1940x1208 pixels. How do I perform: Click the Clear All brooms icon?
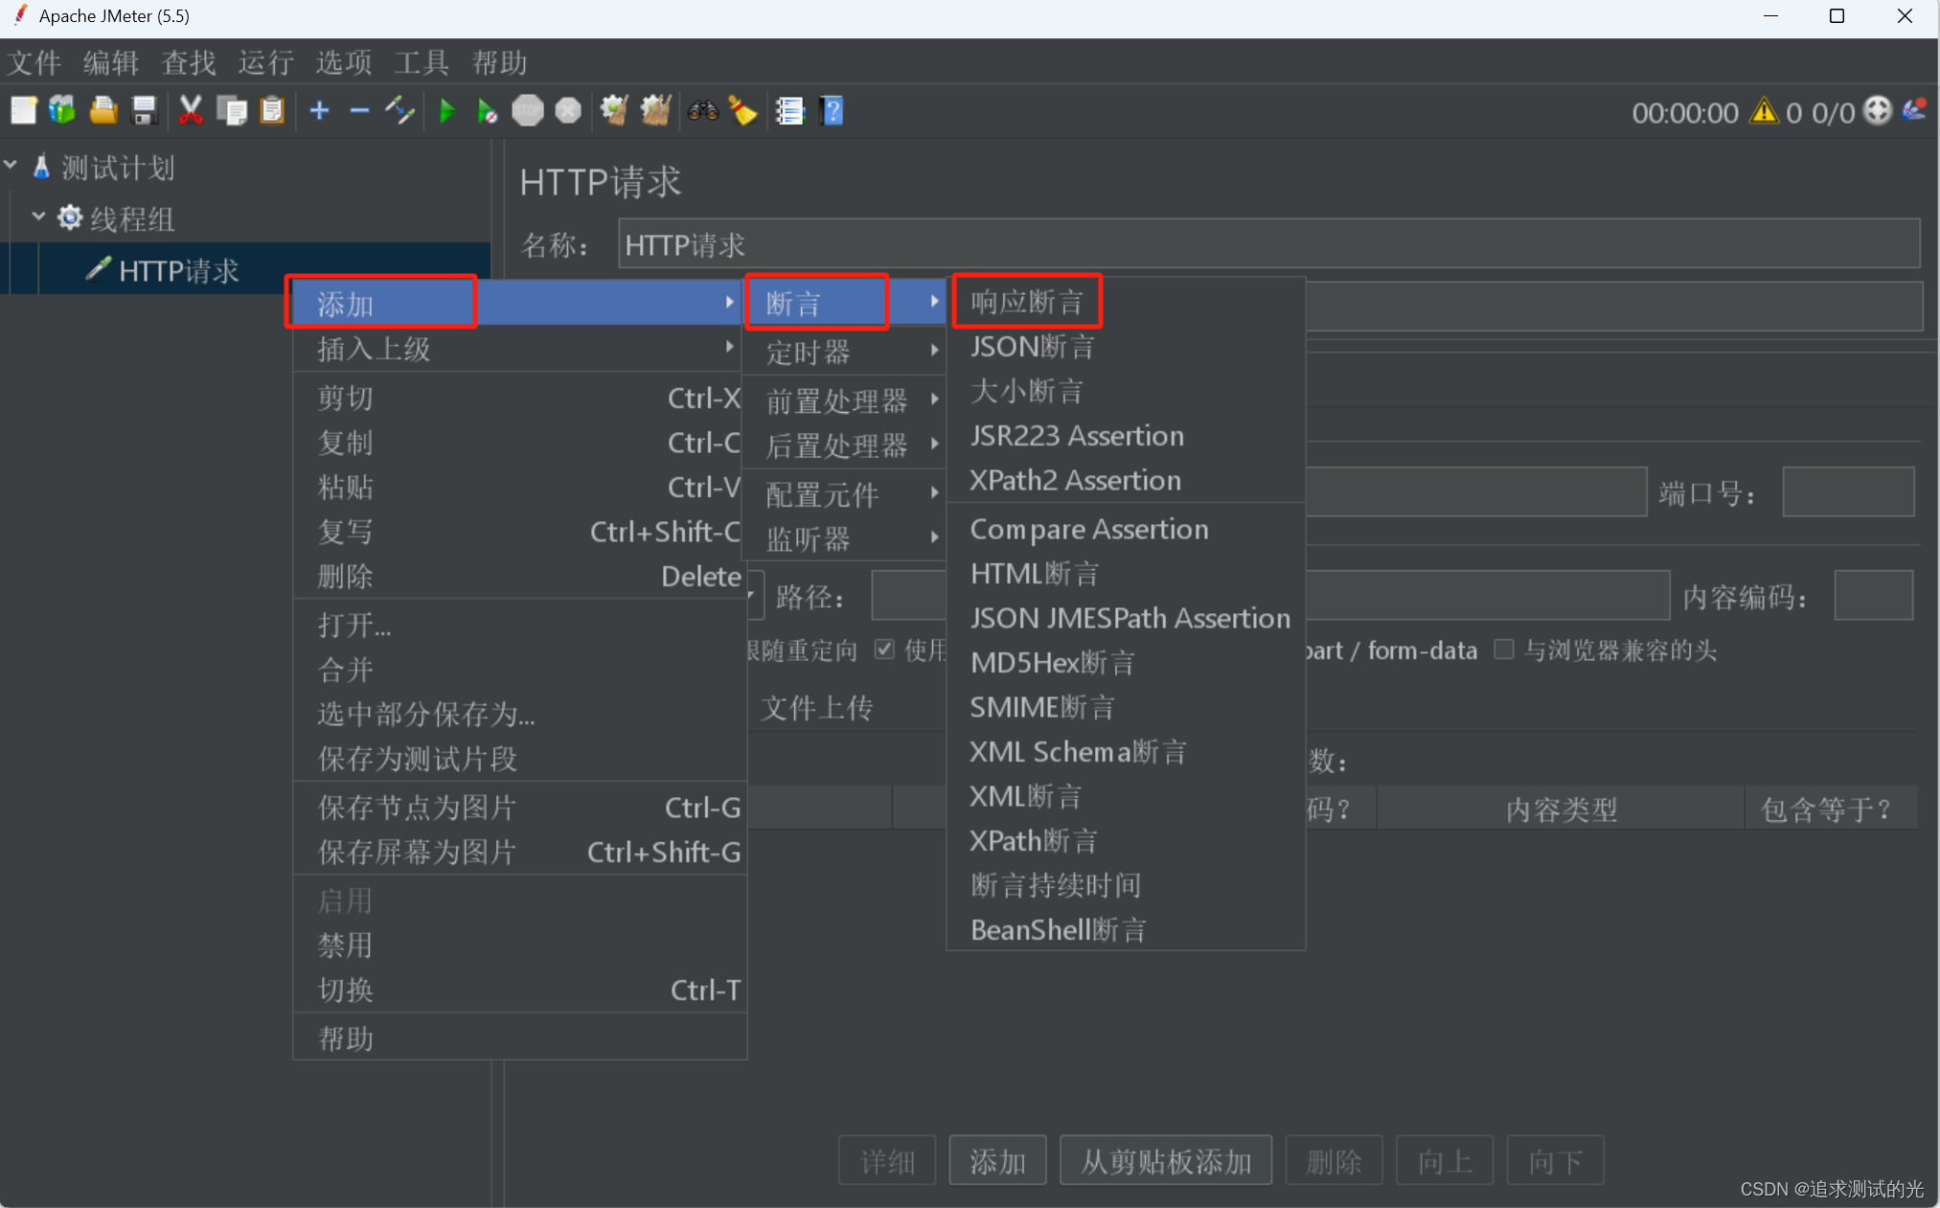click(x=655, y=111)
